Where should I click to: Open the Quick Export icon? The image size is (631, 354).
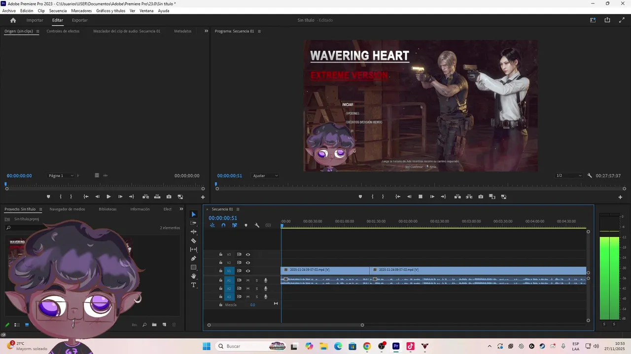tap(607, 20)
